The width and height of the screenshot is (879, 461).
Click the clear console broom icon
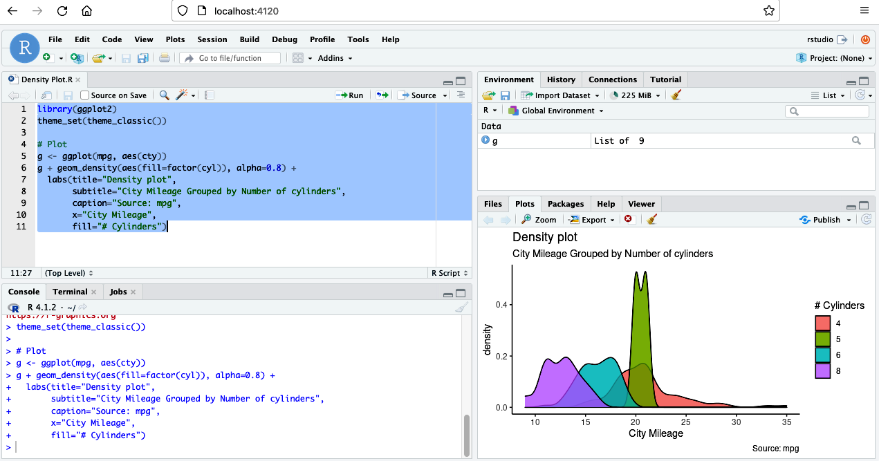[462, 308]
